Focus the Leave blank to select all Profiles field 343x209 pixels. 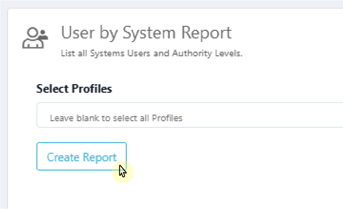point(132,115)
